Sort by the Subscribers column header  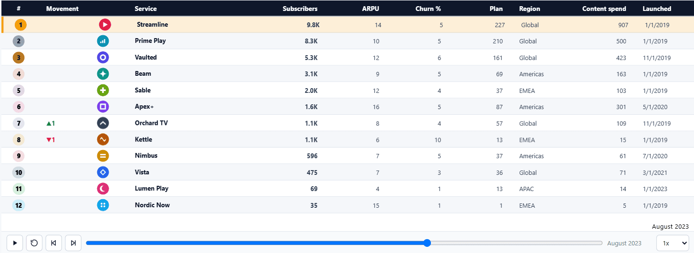click(x=300, y=9)
